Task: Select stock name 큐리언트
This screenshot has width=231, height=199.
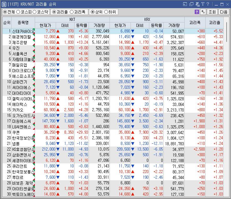Action: click(20, 166)
